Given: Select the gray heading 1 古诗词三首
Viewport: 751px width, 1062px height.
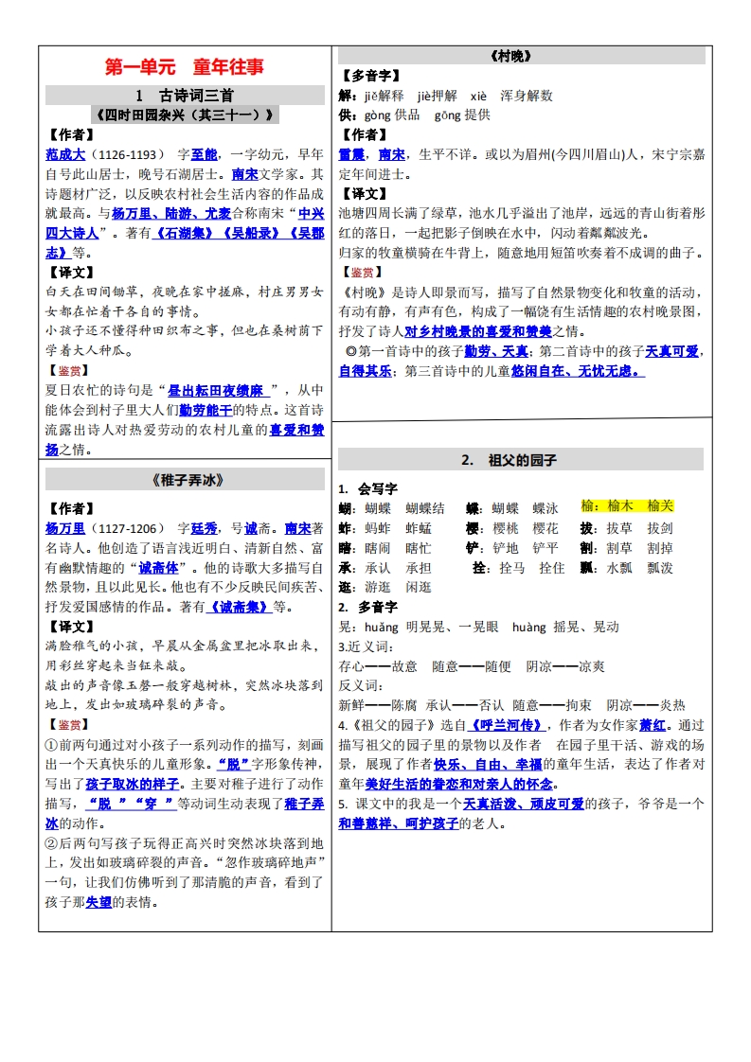Looking at the screenshot, I should pos(185,95).
